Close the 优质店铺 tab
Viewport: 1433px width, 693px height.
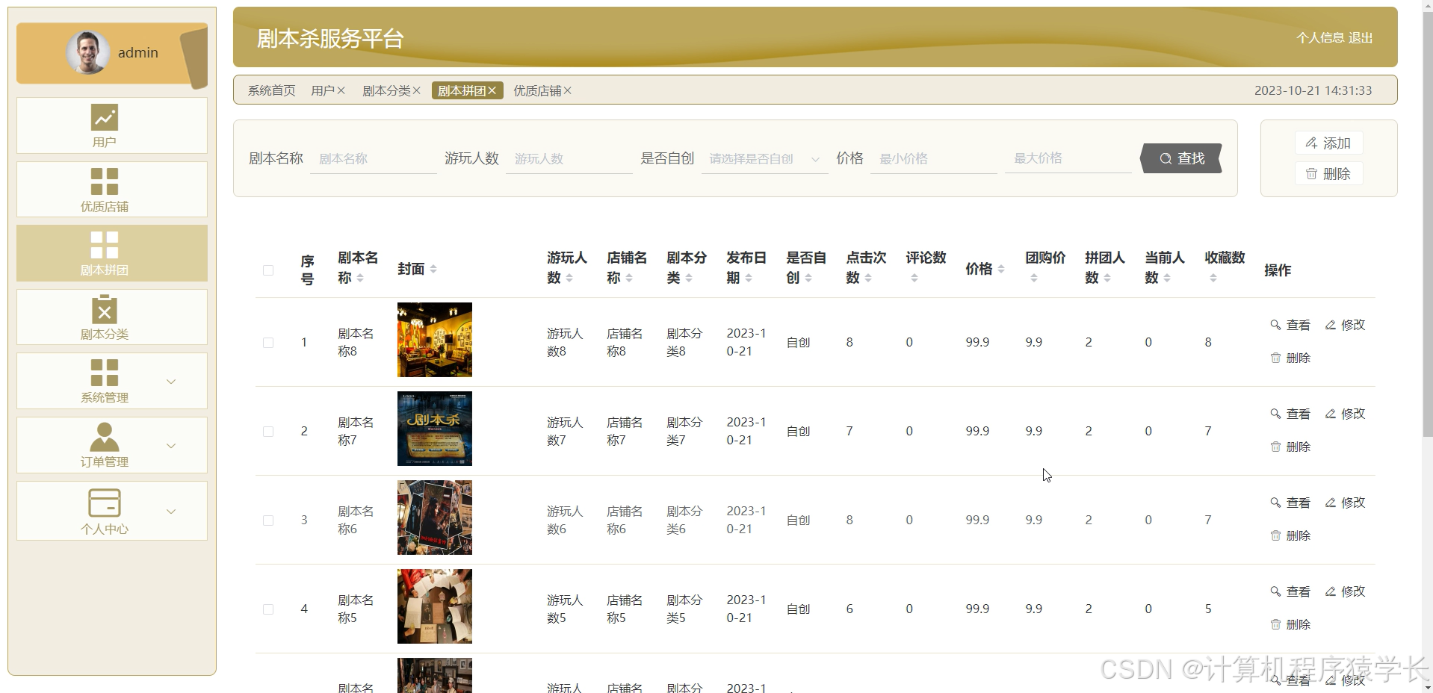click(567, 90)
